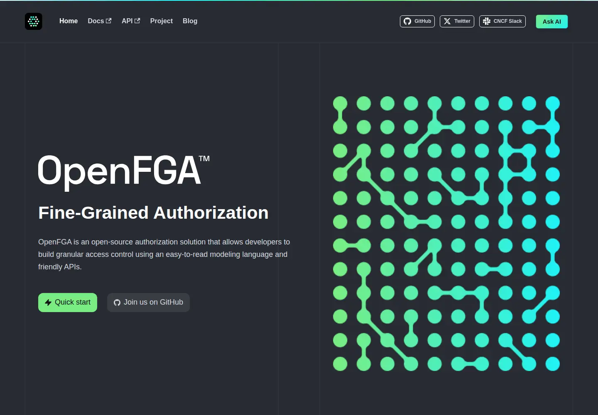Click the GitHub icon on Join us button
This screenshot has height=415, width=598.
click(x=117, y=303)
